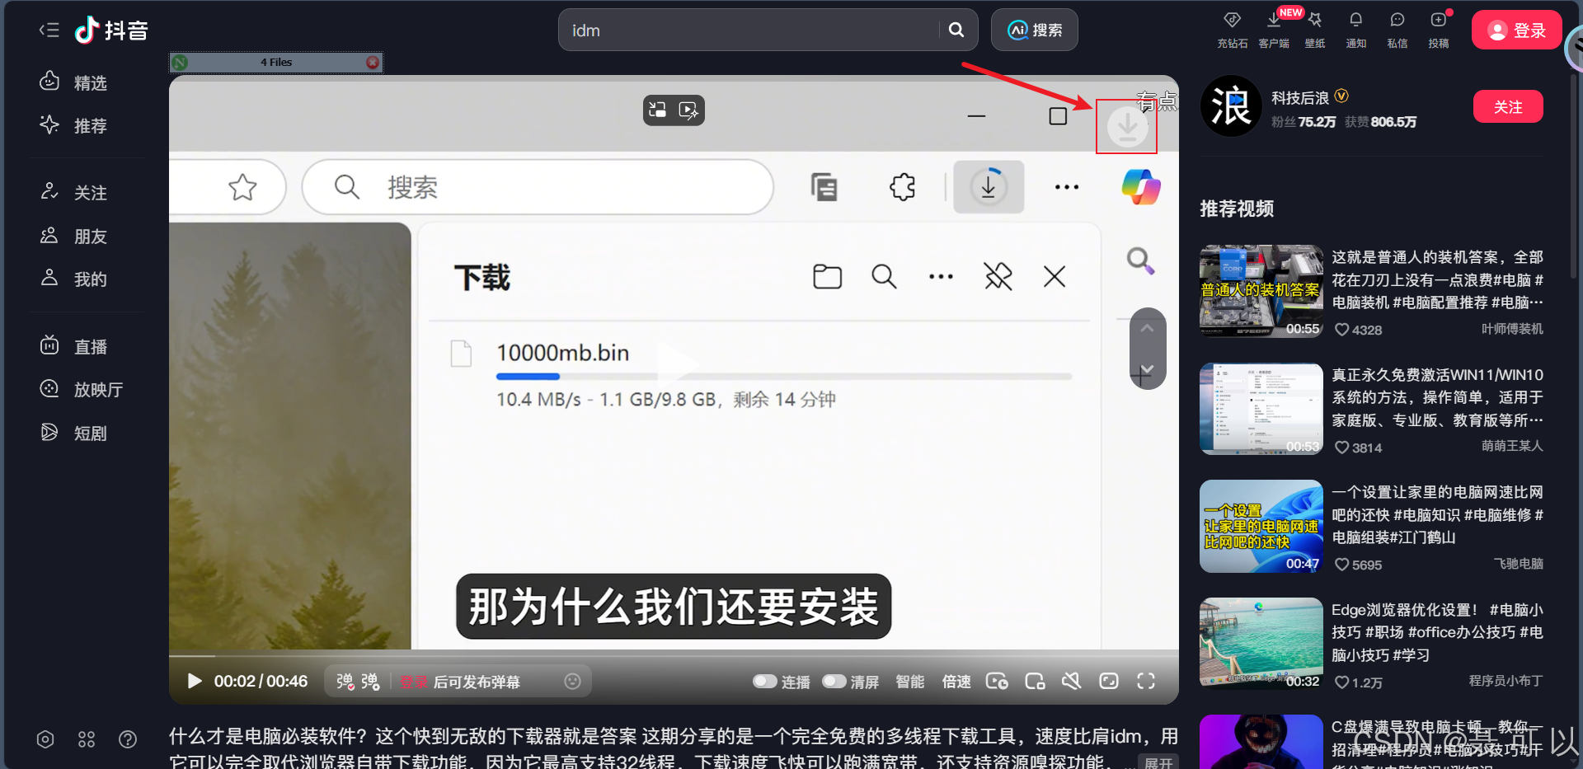1583x769 pixels.
Task: Follow 科技后浪 with the 关注 button
Action: click(x=1508, y=106)
